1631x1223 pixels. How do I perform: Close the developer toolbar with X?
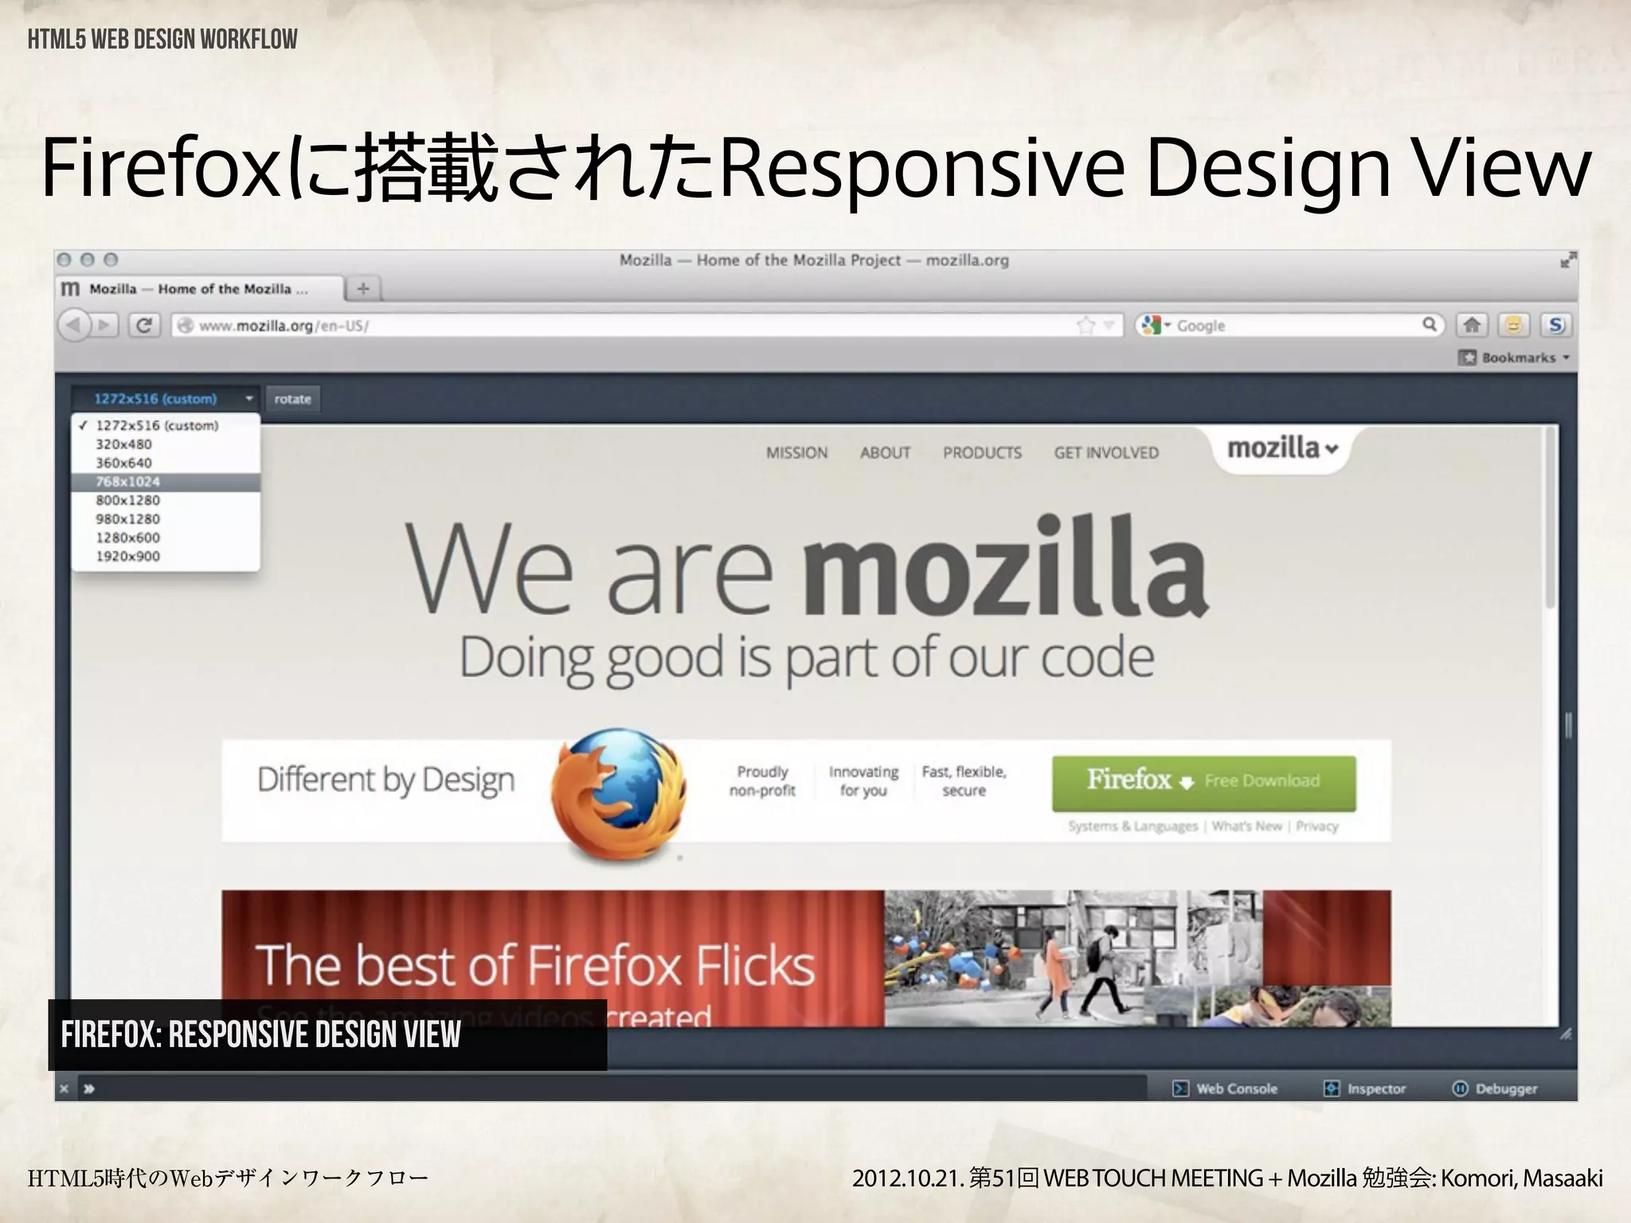(x=65, y=1088)
